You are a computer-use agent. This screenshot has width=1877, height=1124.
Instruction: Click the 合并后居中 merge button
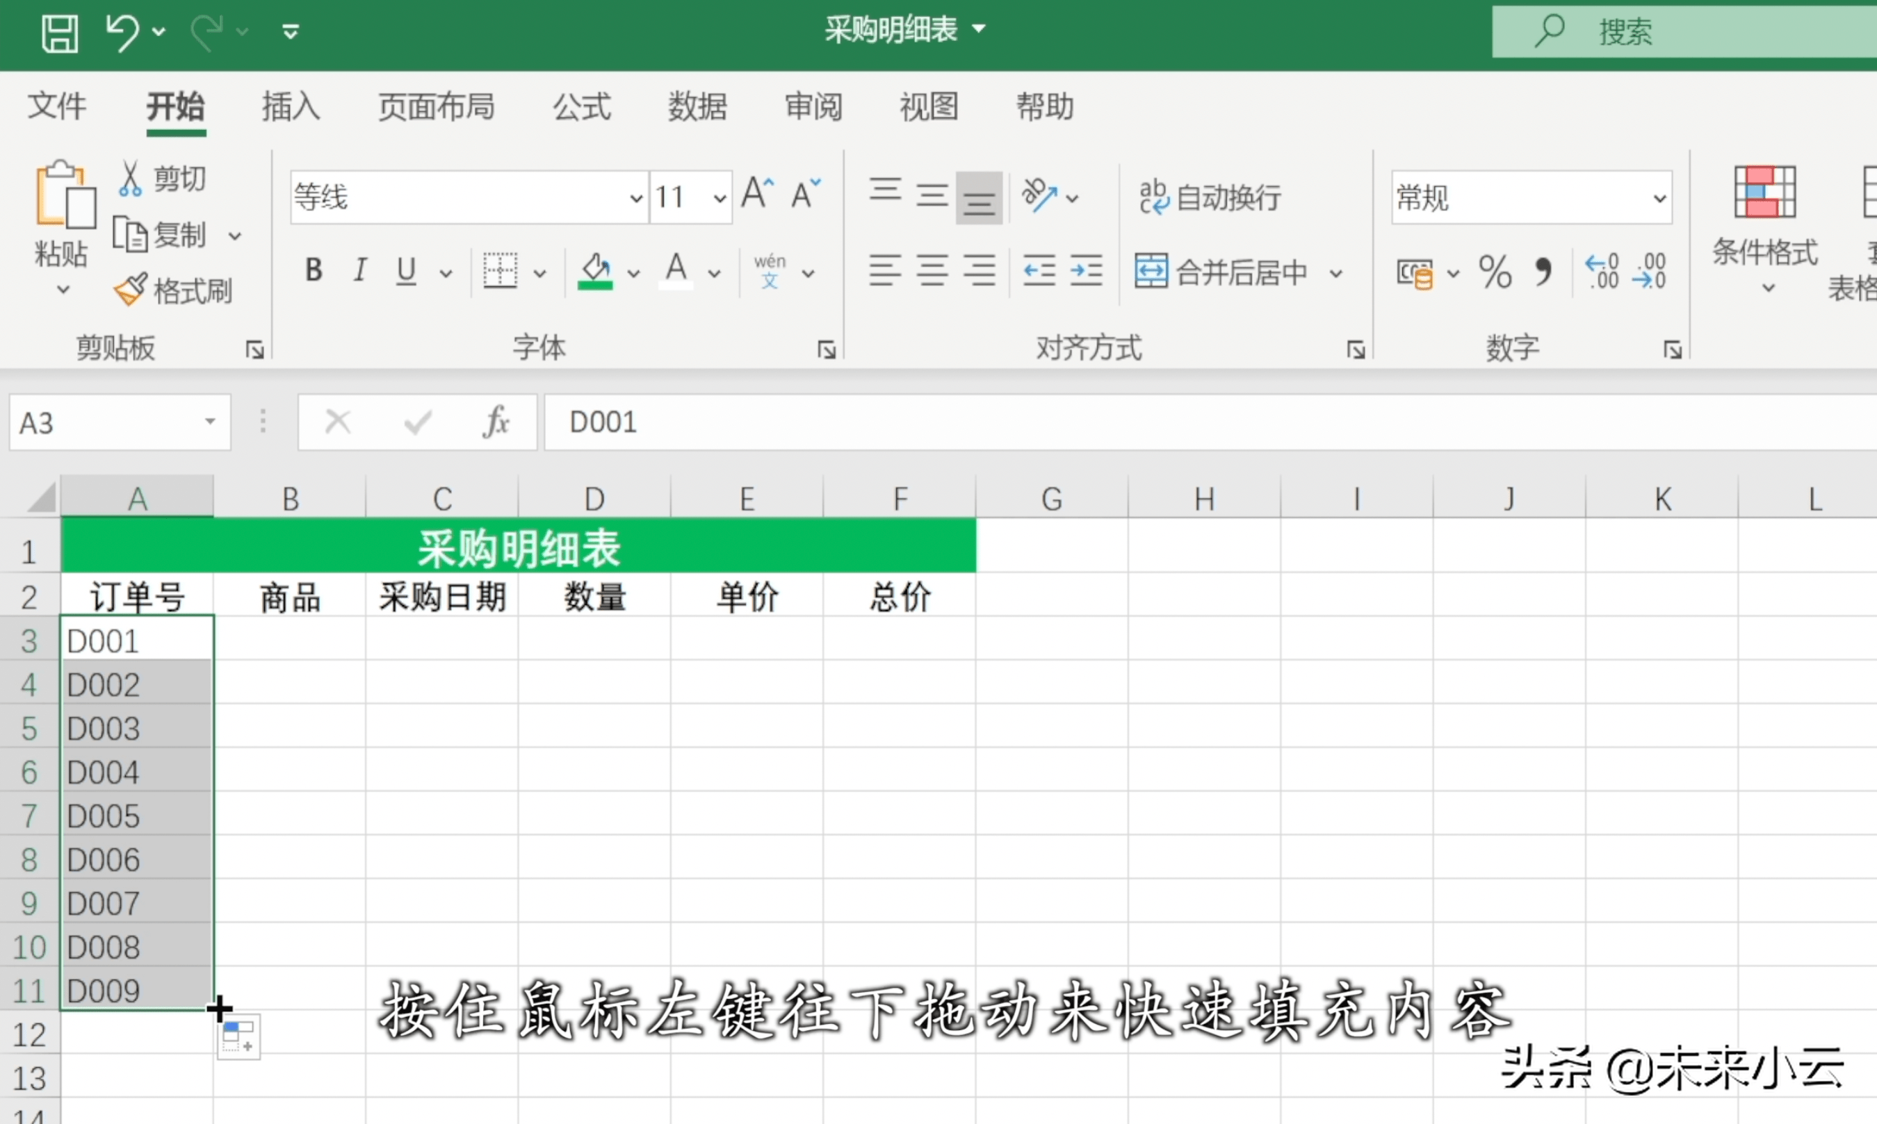click(x=1221, y=272)
